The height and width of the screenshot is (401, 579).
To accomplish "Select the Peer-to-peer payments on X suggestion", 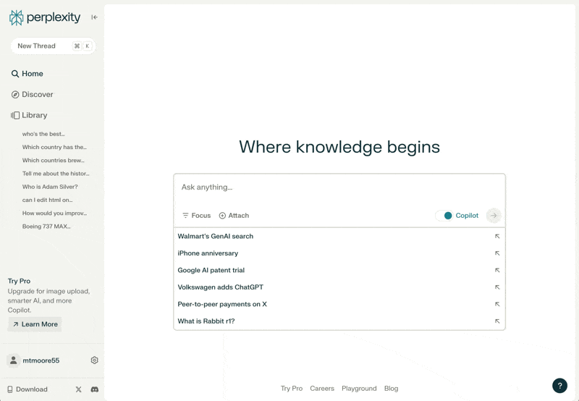I will click(x=339, y=304).
